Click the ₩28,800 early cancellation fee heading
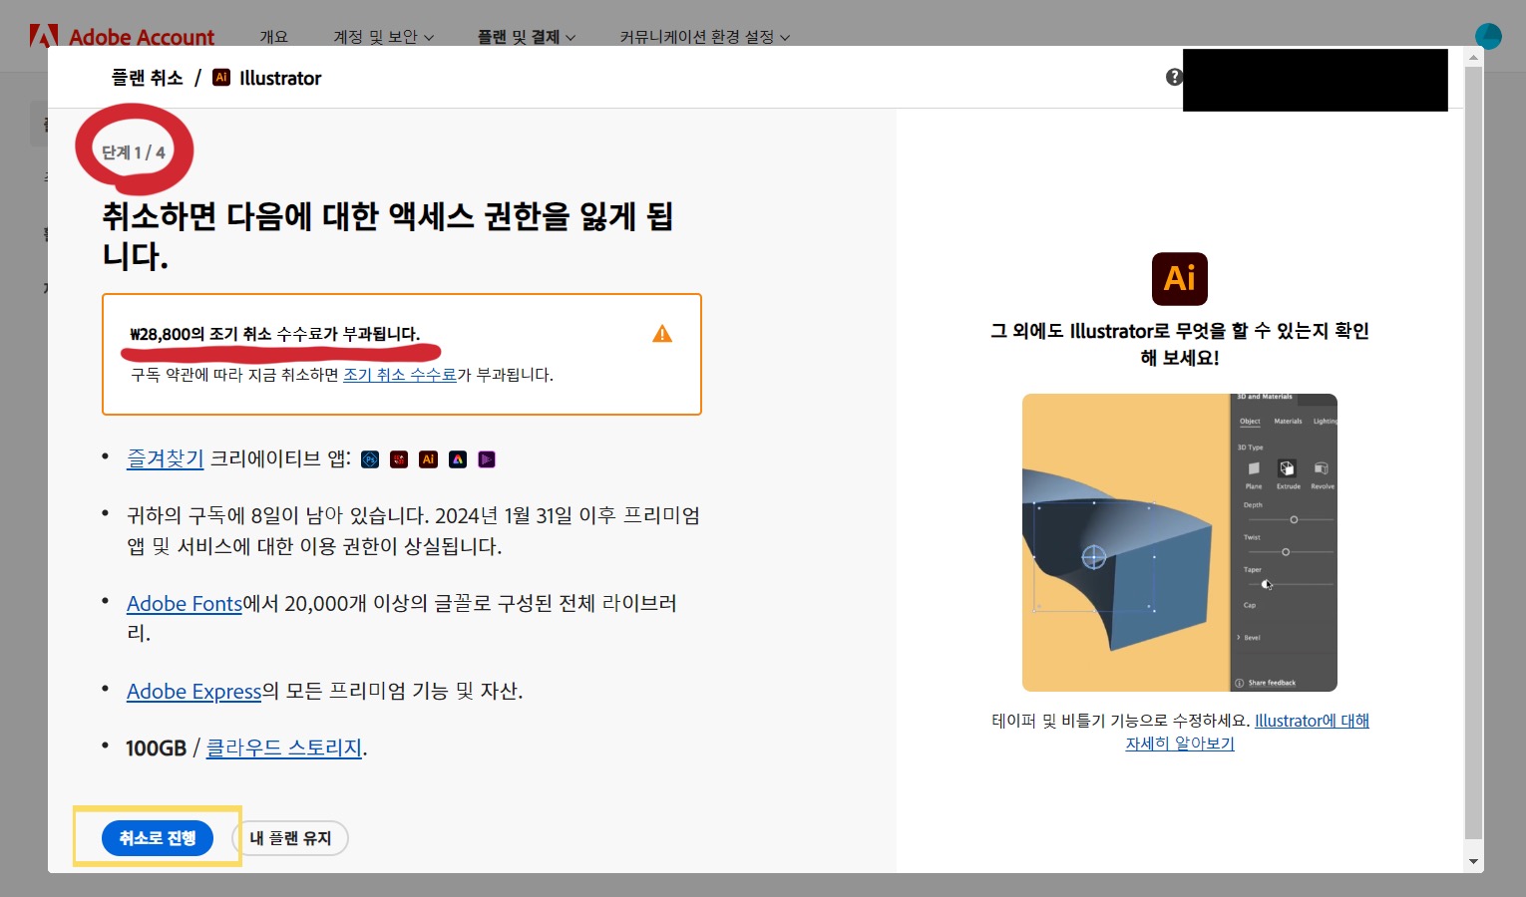The height and width of the screenshot is (897, 1526). pyautogui.click(x=275, y=334)
